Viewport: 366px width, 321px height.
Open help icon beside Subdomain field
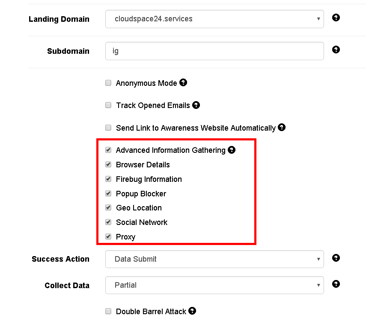click(x=336, y=50)
